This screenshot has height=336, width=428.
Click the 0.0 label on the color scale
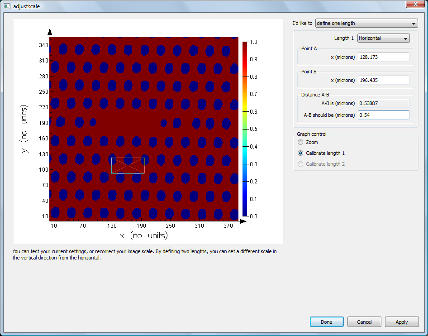[253, 216]
